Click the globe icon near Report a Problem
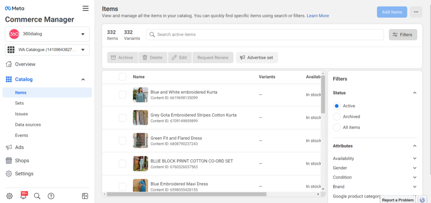This screenshot has width=431, height=203. click(422, 200)
